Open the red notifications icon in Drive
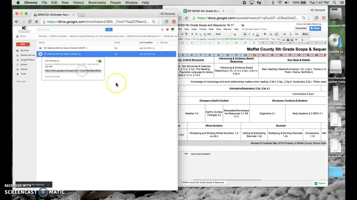The image size is (357, 200). pyautogui.click(x=167, y=29)
